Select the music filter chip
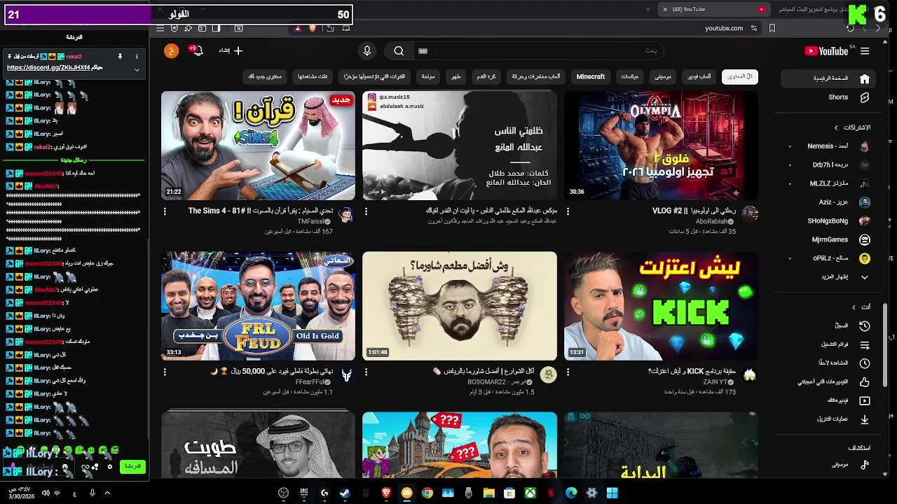The height and width of the screenshot is (504, 897). click(662, 76)
